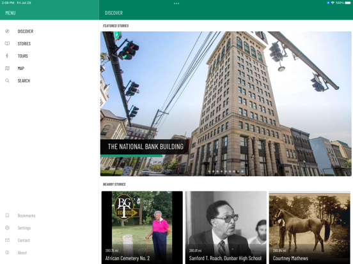Tap the three-dot multitasking indicator at top
This screenshot has width=353, height=264.
176,3
